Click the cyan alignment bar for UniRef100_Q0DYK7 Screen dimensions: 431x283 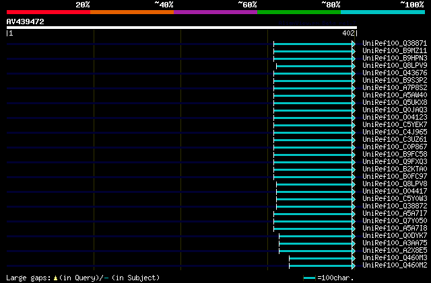pyautogui.click(x=317, y=236)
